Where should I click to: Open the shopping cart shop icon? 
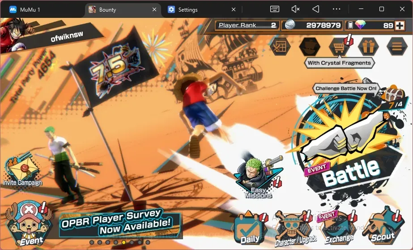(x=339, y=47)
